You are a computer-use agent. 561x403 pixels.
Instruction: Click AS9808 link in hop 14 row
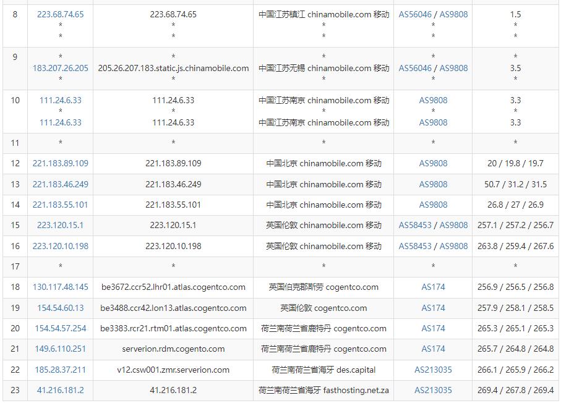click(433, 205)
